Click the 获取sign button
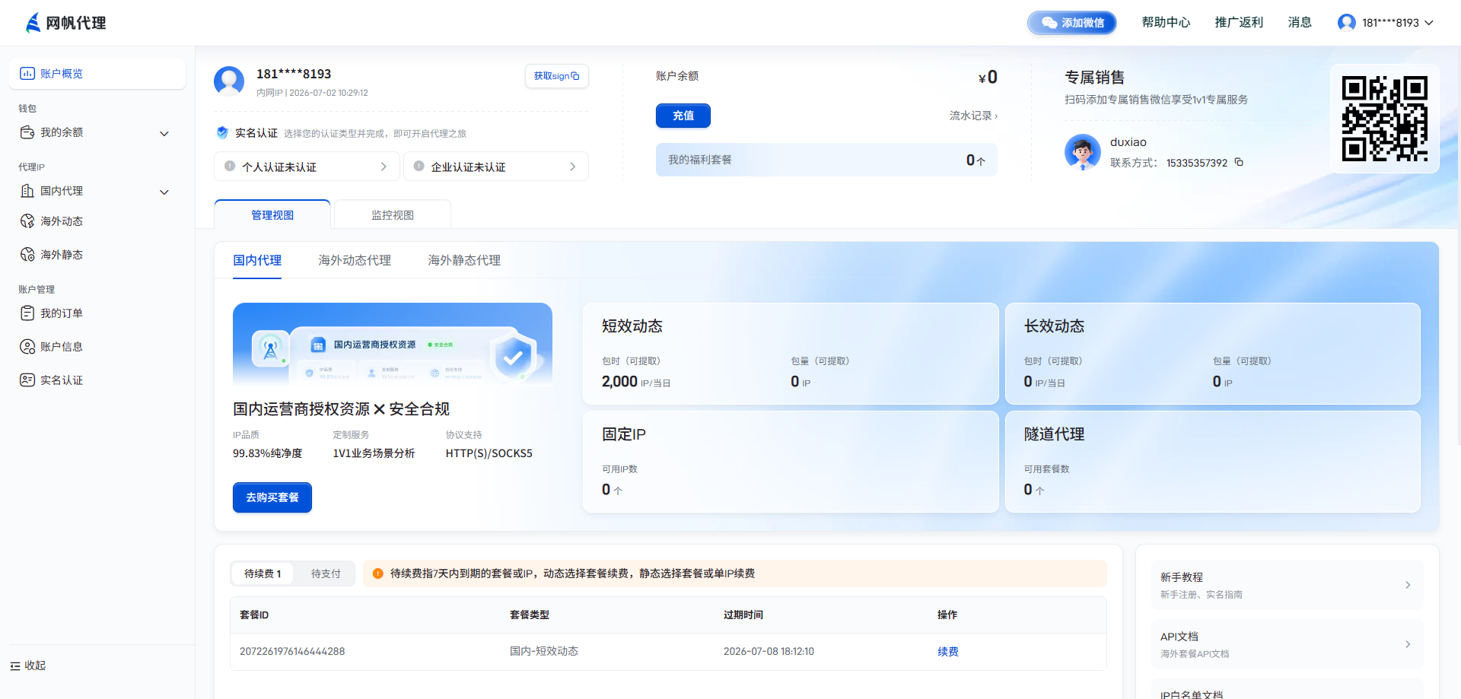Image resolution: width=1461 pixels, height=699 pixels. click(556, 76)
